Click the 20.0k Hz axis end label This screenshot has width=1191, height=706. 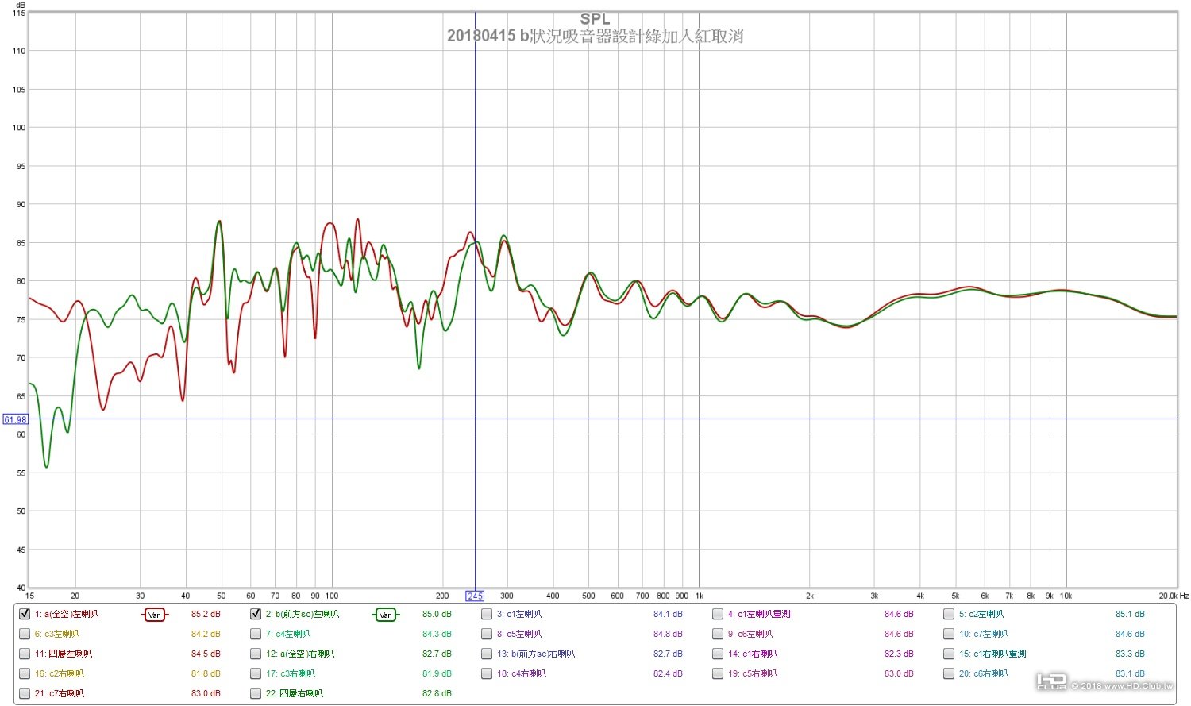click(1174, 596)
